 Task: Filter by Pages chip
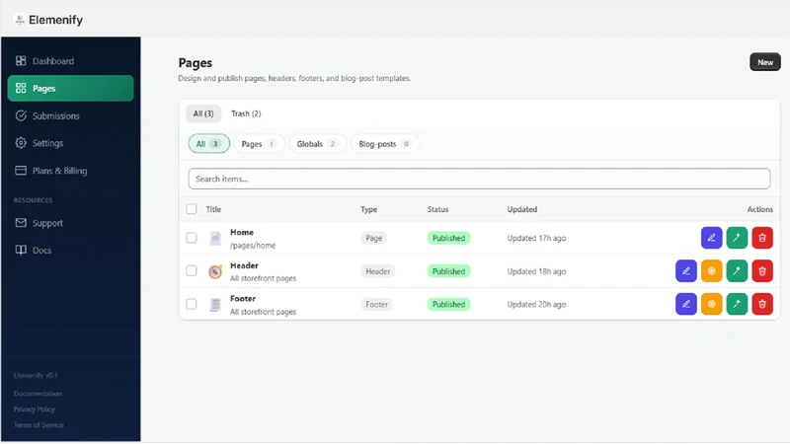pos(259,143)
